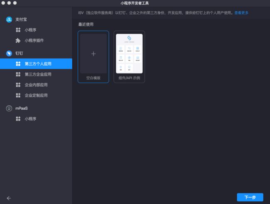Click puzzle icon beside 小程序插件

point(18,40)
